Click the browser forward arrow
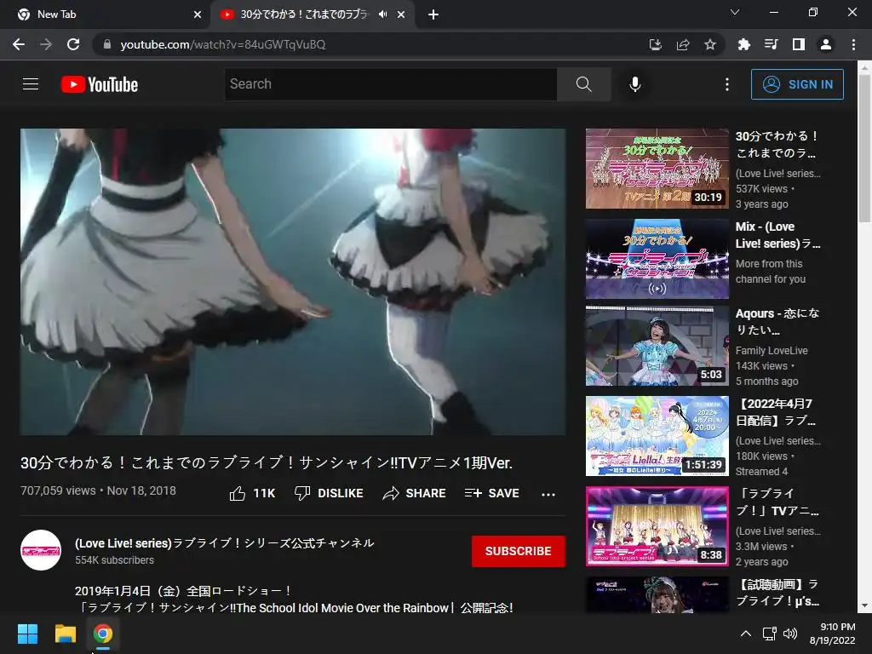 (46, 44)
